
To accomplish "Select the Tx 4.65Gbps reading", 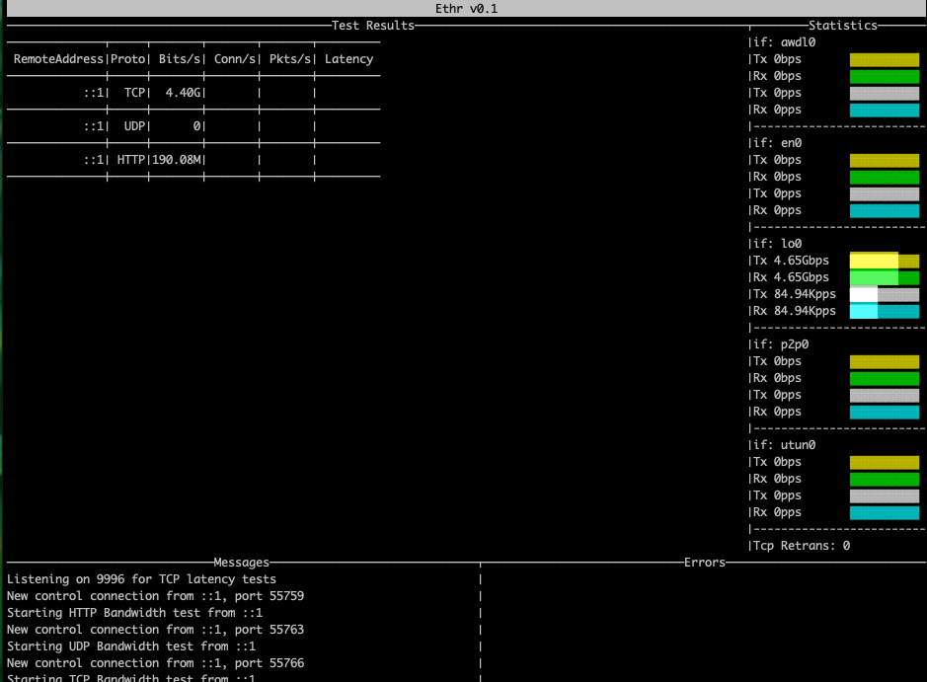I will pyautogui.click(x=791, y=261).
